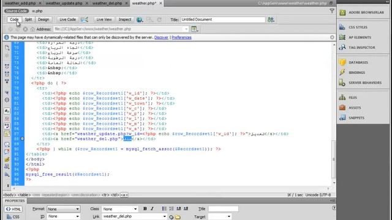Click Highlight Invalid Code icon

7,119
